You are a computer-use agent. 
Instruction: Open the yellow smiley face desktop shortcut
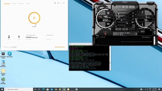(3, 72)
